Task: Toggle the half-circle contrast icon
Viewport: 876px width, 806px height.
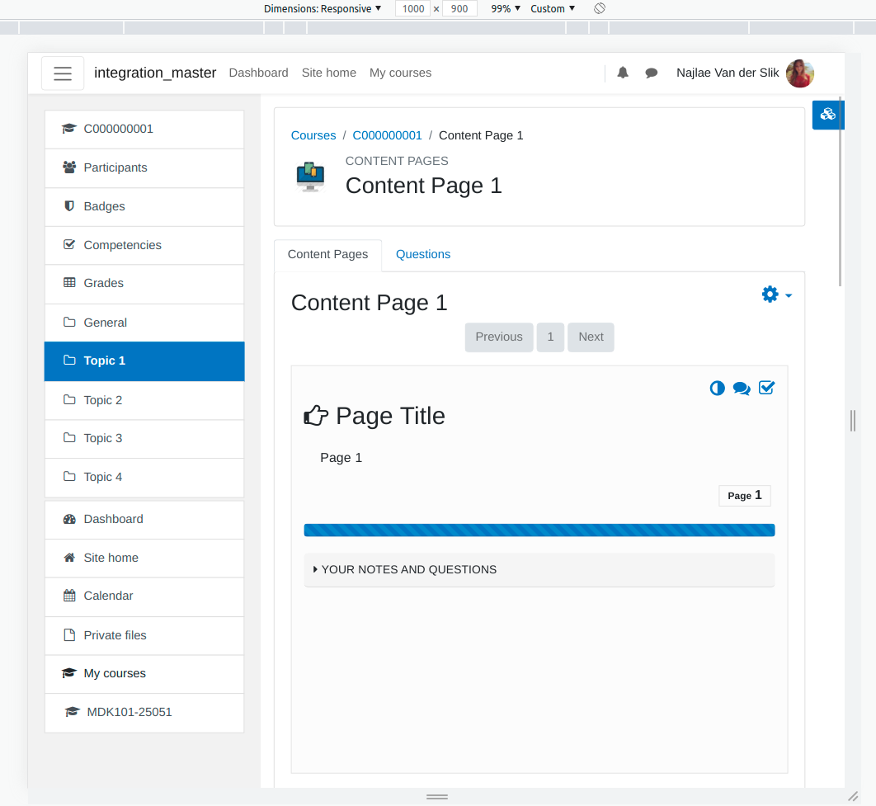Action: (x=717, y=389)
